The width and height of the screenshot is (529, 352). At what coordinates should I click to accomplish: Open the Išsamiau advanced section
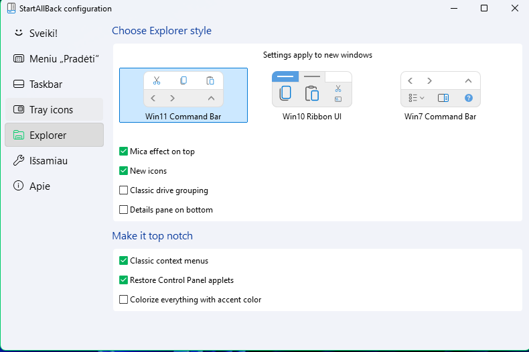click(54, 160)
